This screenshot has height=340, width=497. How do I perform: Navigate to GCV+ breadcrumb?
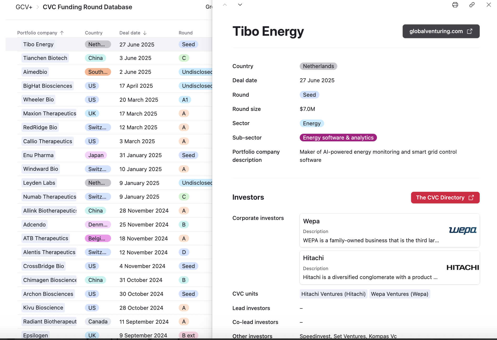pyautogui.click(x=24, y=7)
